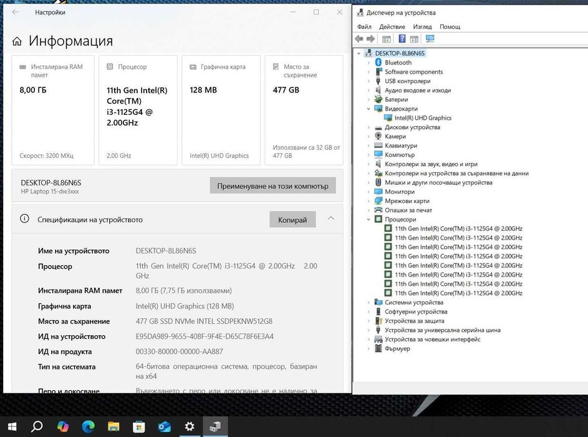The image size is (588, 437).
Task: Open Microsoft Store from taskbar
Action: click(139, 426)
